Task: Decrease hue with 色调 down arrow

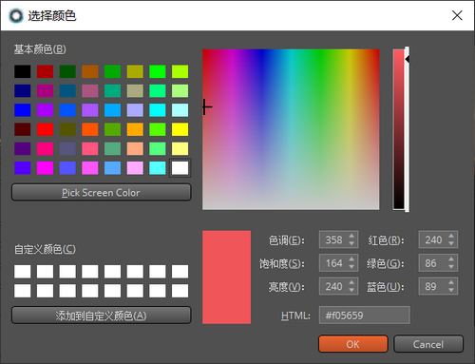Action: click(x=351, y=243)
